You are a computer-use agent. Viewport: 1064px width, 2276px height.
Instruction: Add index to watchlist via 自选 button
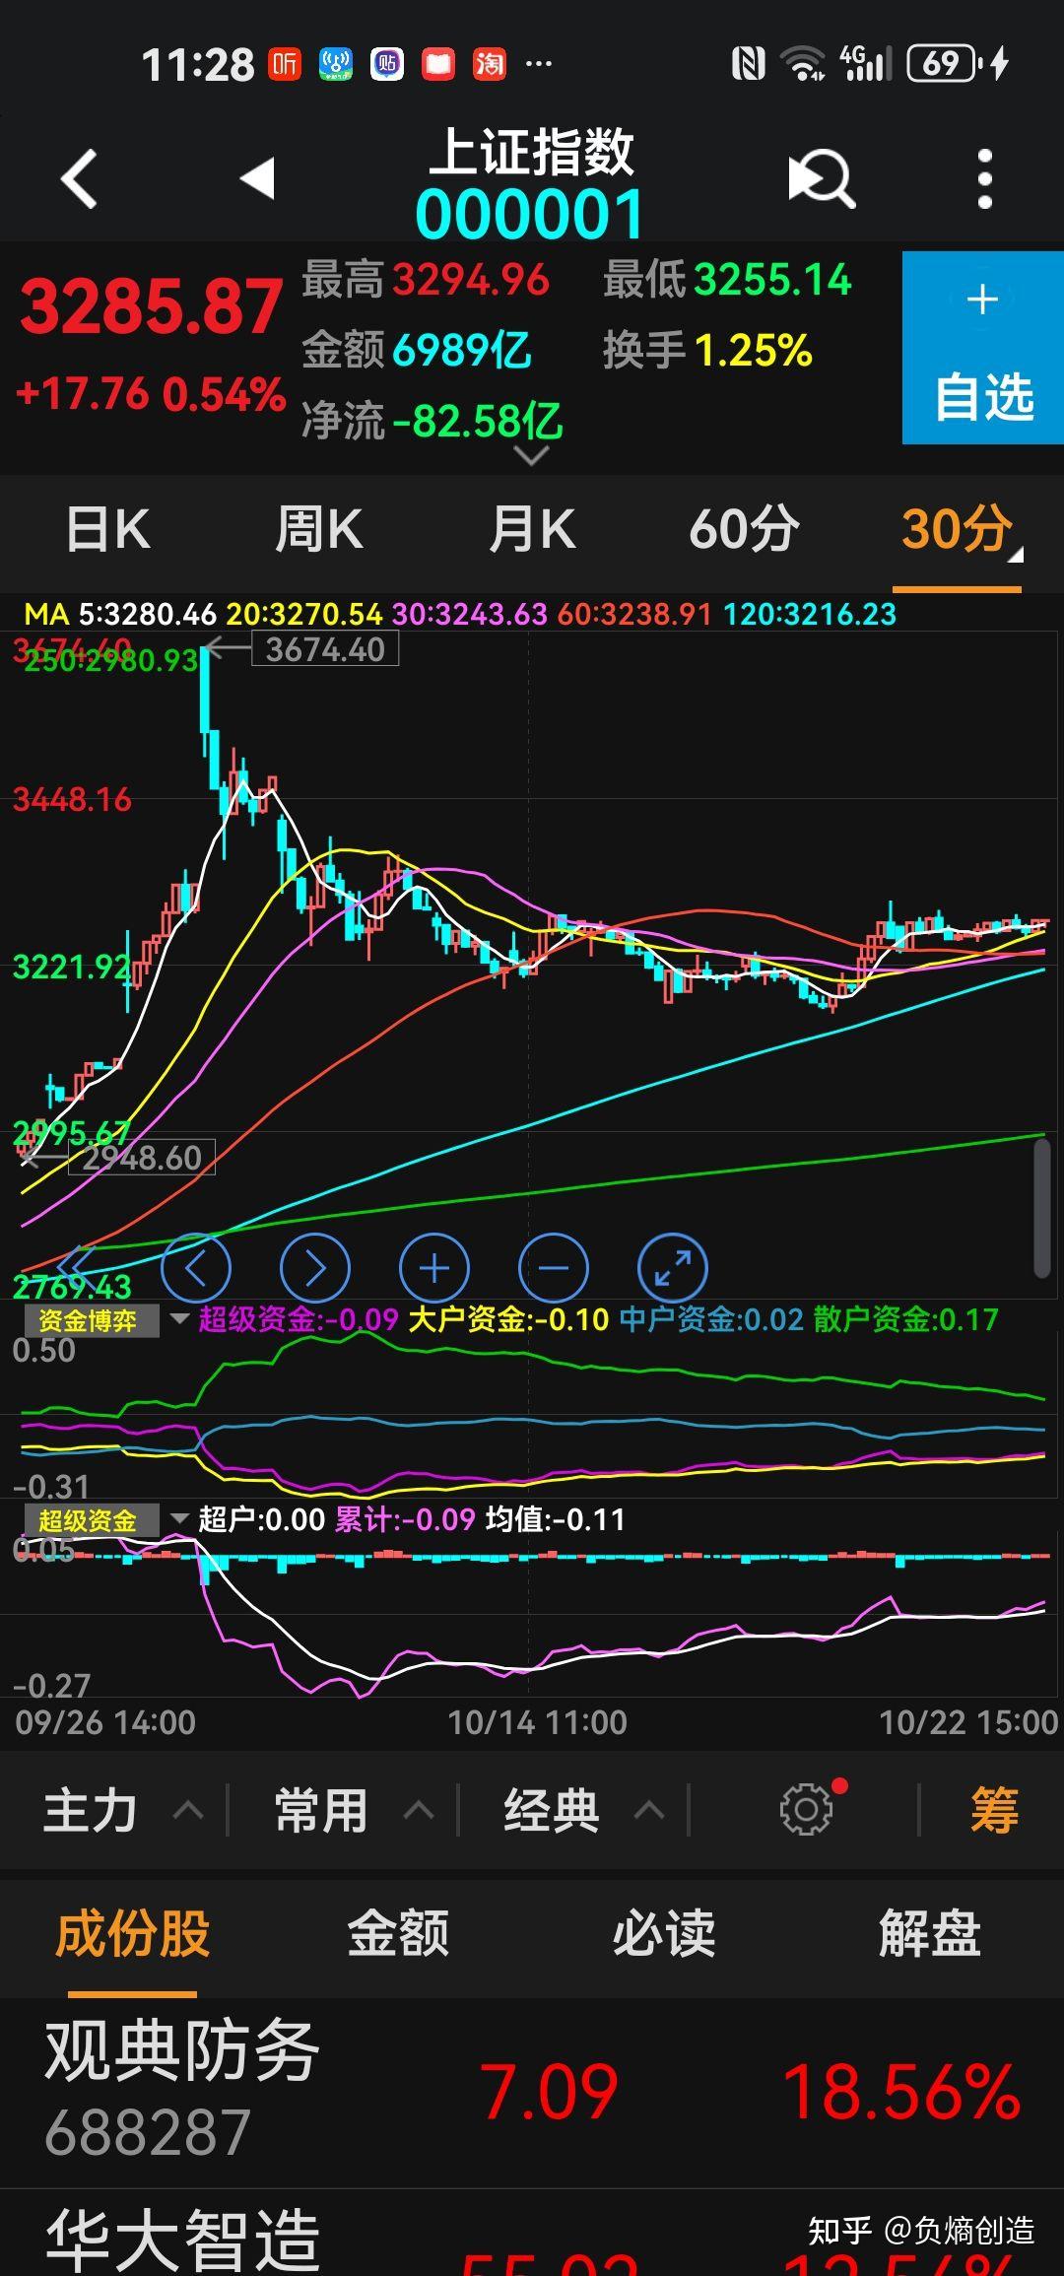point(983,348)
